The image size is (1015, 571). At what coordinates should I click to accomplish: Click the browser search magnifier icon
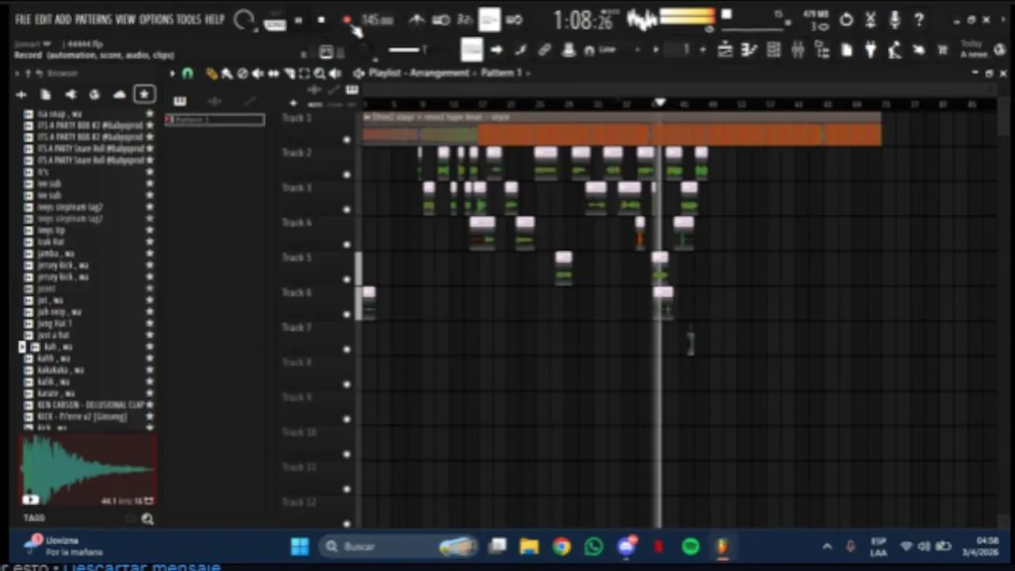point(147,519)
